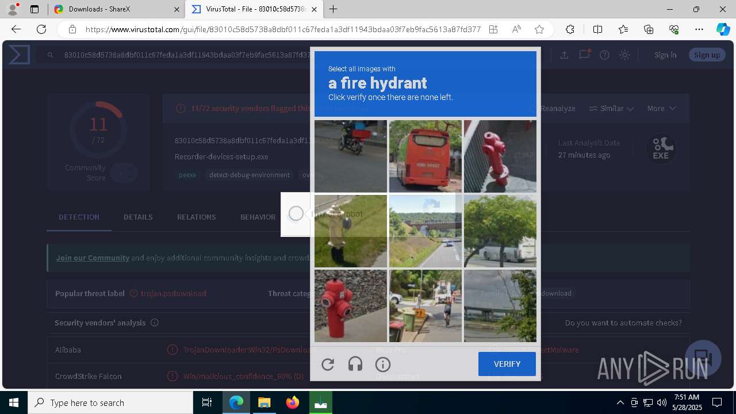Open the VirusTotal chat widget
The image size is (736, 414).
click(x=703, y=358)
